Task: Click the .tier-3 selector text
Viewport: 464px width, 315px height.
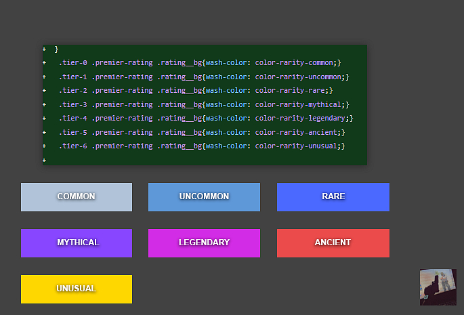Action: coord(72,104)
